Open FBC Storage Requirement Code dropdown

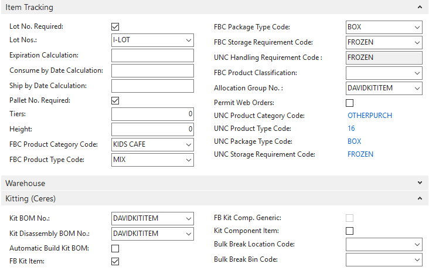coord(417,43)
